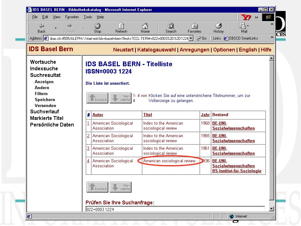Stop page loading with the Stop icon
This screenshot has width=301, height=226.
click(97, 26)
